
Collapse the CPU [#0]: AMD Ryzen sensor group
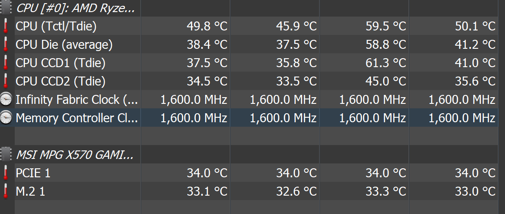coord(76,8)
